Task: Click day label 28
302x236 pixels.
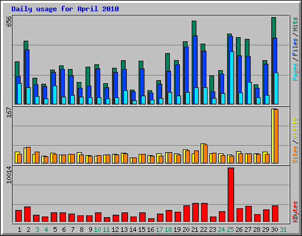Action: pyautogui.click(x=257, y=230)
